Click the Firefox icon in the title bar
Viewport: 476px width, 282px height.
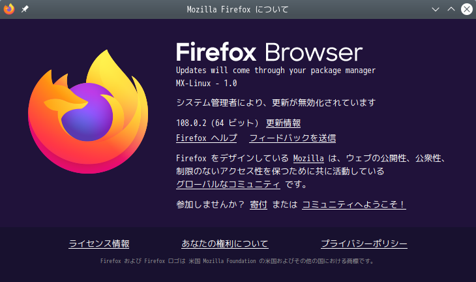pos(9,9)
